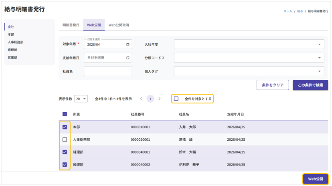Click the 条件をクリア button
The height and width of the screenshot is (186, 332).
[x=273, y=85]
